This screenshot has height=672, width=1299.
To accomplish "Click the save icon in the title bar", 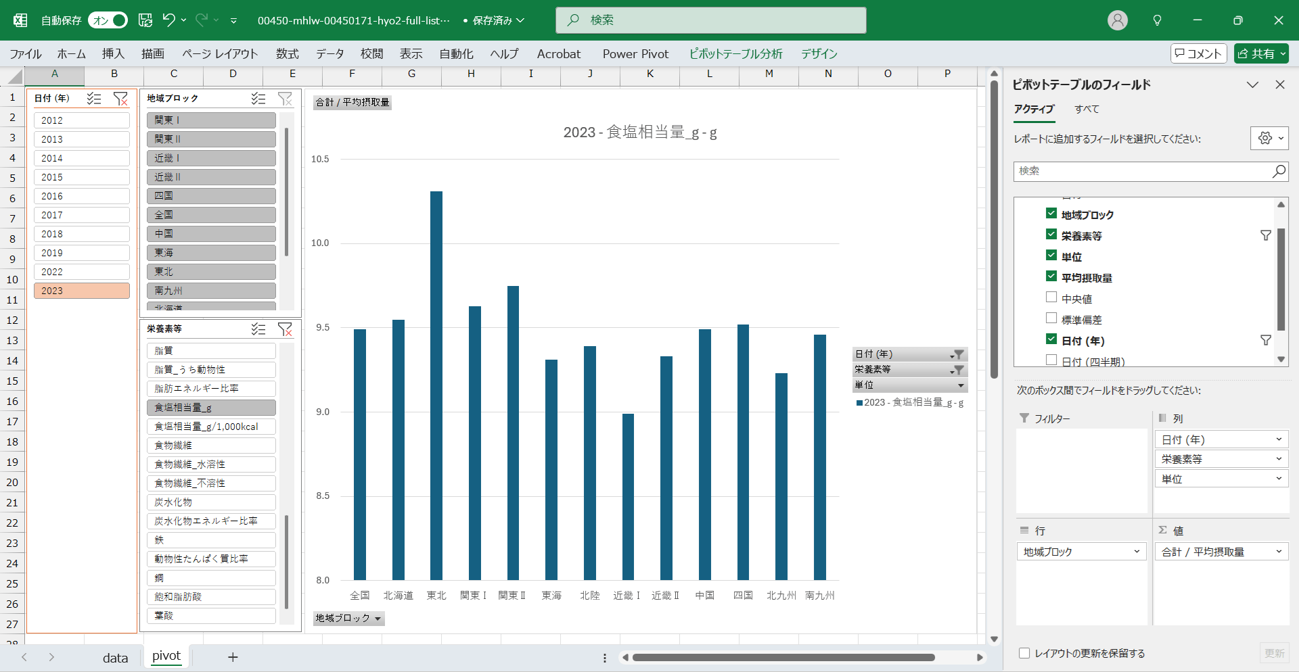I will pos(145,20).
